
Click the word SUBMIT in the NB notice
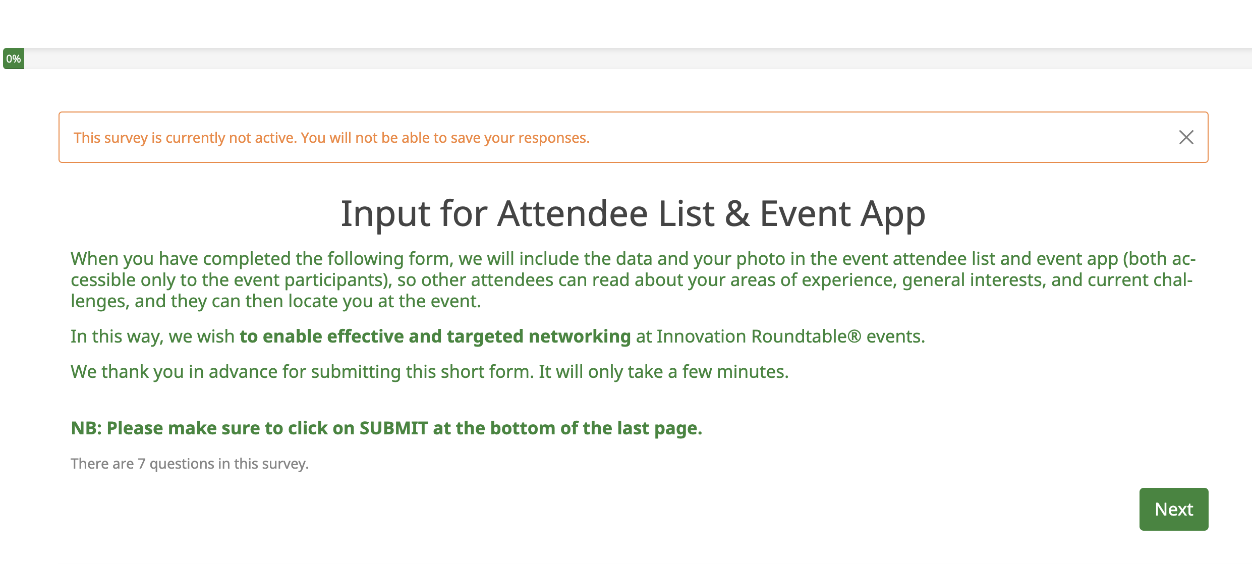(x=393, y=428)
